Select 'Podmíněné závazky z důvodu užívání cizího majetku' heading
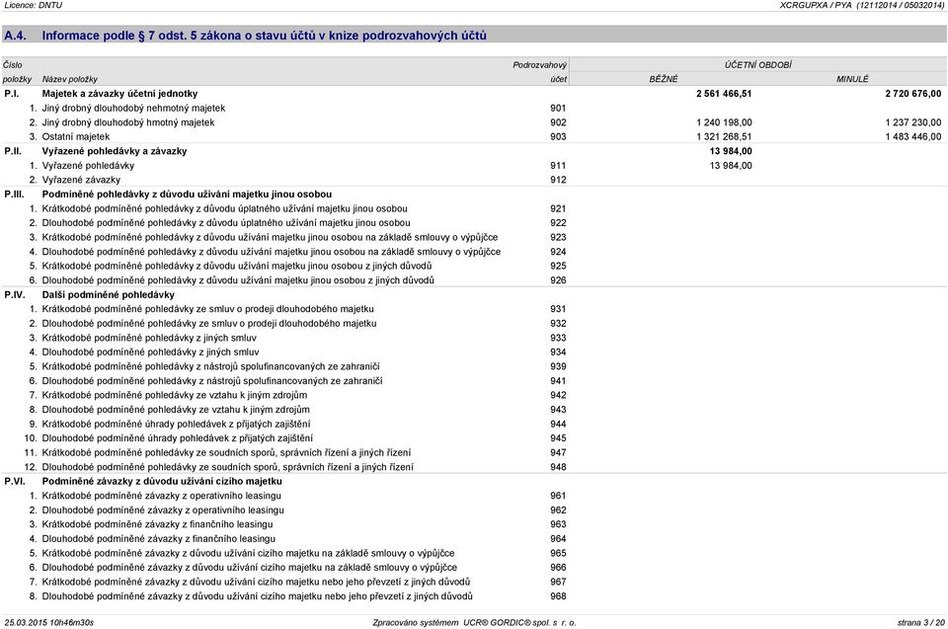The width and height of the screenshot is (948, 629). pos(162,482)
